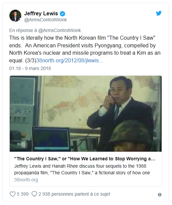Image resolution: width=172 pixels, height=205 pixels.
Task: Open the 38north.org domain in the card
Action: coord(26,180)
